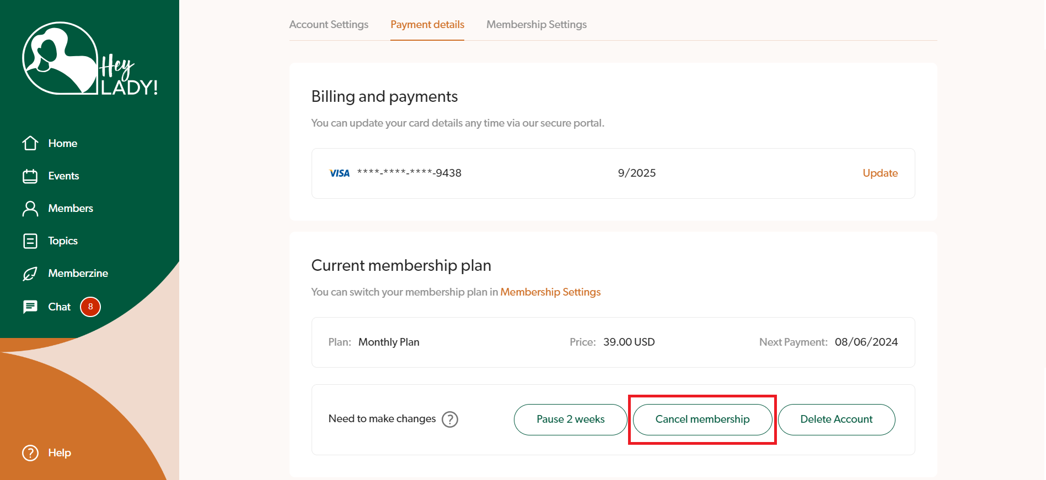
Task: Click the Visa card number text
Action: pos(409,173)
